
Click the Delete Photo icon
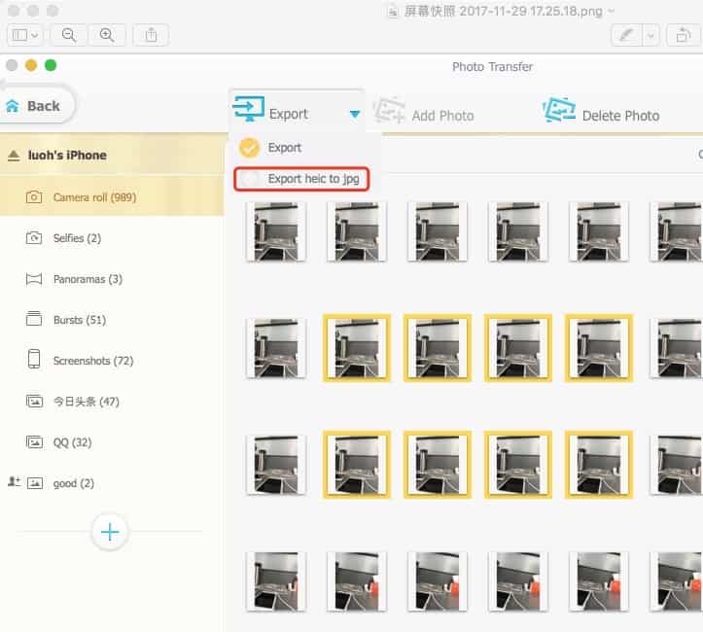559,110
